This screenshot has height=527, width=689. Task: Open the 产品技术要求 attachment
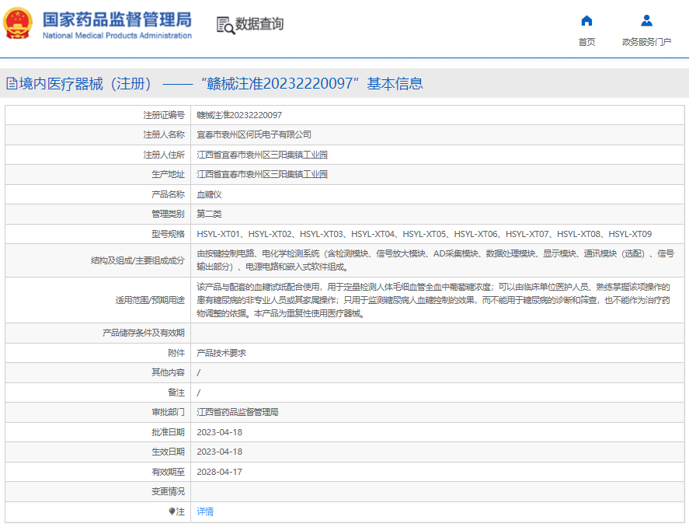tap(221, 353)
